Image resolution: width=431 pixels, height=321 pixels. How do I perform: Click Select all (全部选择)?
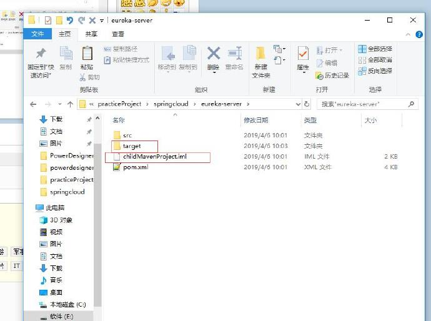375,49
